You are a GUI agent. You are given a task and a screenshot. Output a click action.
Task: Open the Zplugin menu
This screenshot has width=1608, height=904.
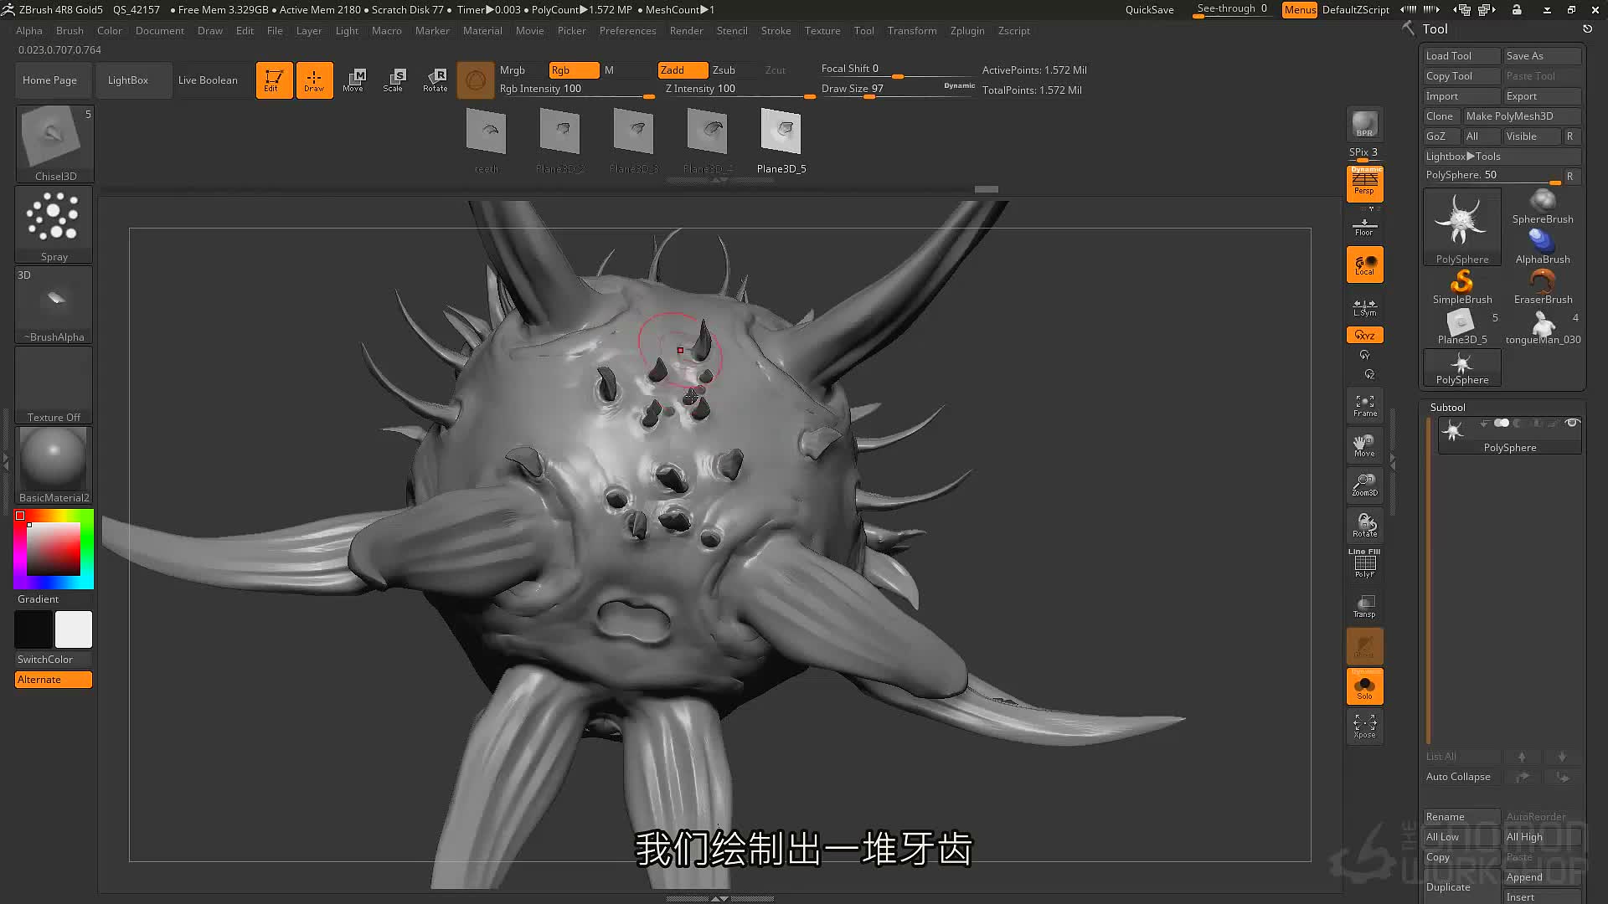tap(967, 31)
